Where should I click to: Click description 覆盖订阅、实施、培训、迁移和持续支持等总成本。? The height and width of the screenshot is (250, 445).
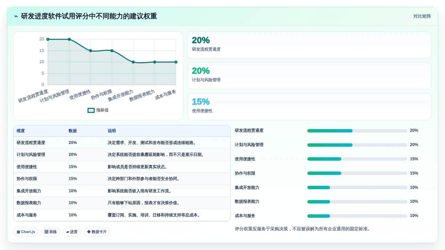(155, 215)
